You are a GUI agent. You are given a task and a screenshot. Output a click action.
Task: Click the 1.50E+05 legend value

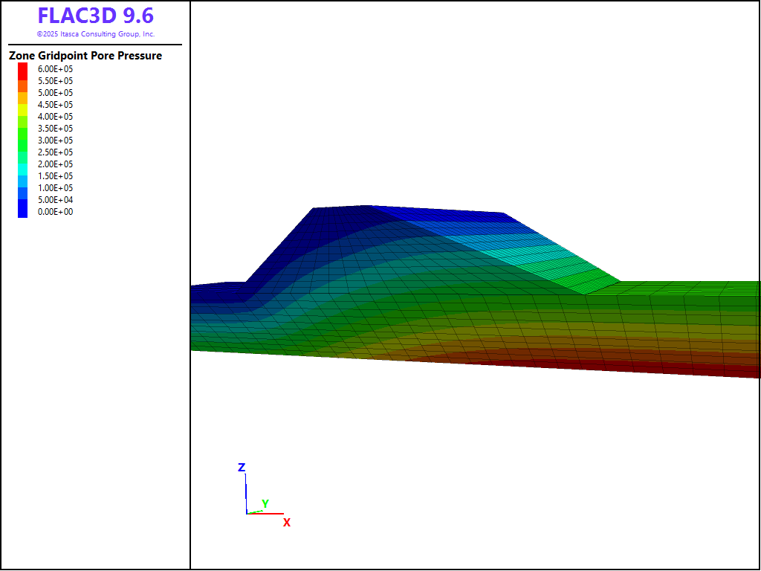[x=55, y=176]
